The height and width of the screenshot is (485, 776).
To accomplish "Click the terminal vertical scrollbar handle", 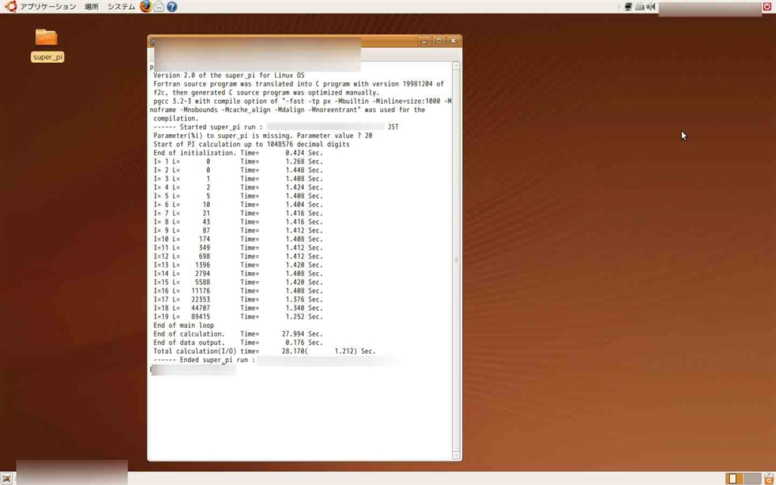I will pyautogui.click(x=456, y=260).
